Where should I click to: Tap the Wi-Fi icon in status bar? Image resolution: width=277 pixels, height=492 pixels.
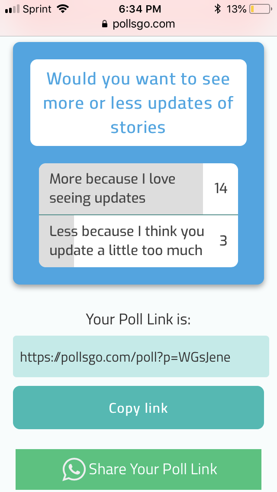click(x=63, y=9)
